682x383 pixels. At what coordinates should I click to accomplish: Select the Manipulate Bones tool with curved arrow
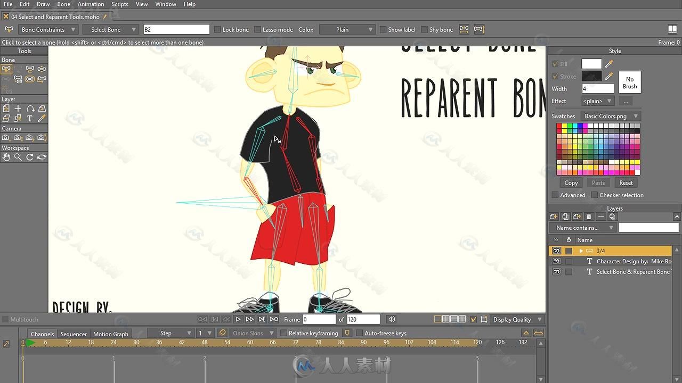coord(30,69)
